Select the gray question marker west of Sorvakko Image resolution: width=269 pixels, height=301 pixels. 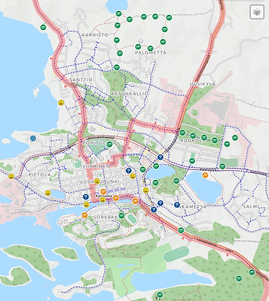[x=60, y=222]
